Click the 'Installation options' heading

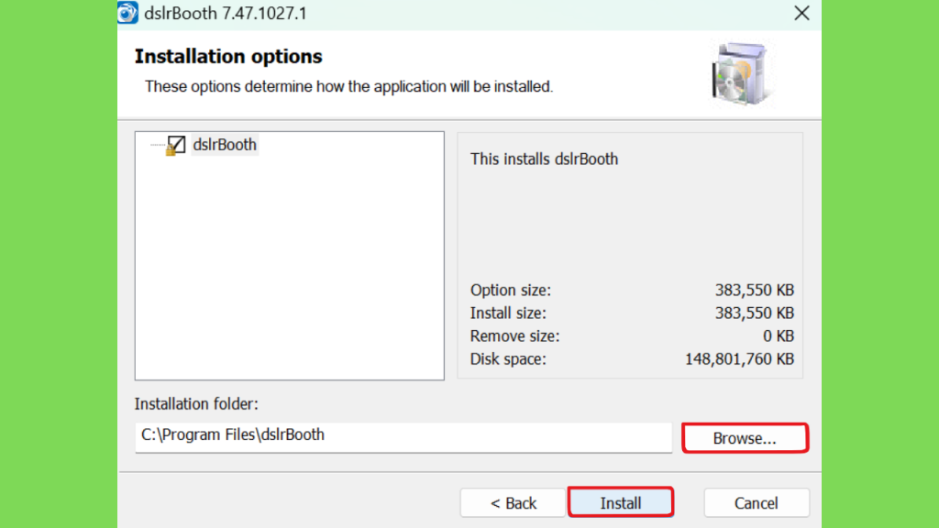[228, 56]
